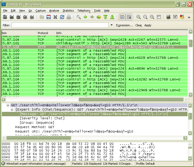This screenshot has height=167, width=194.
Task: Go back in packet history
Action: [85, 17]
